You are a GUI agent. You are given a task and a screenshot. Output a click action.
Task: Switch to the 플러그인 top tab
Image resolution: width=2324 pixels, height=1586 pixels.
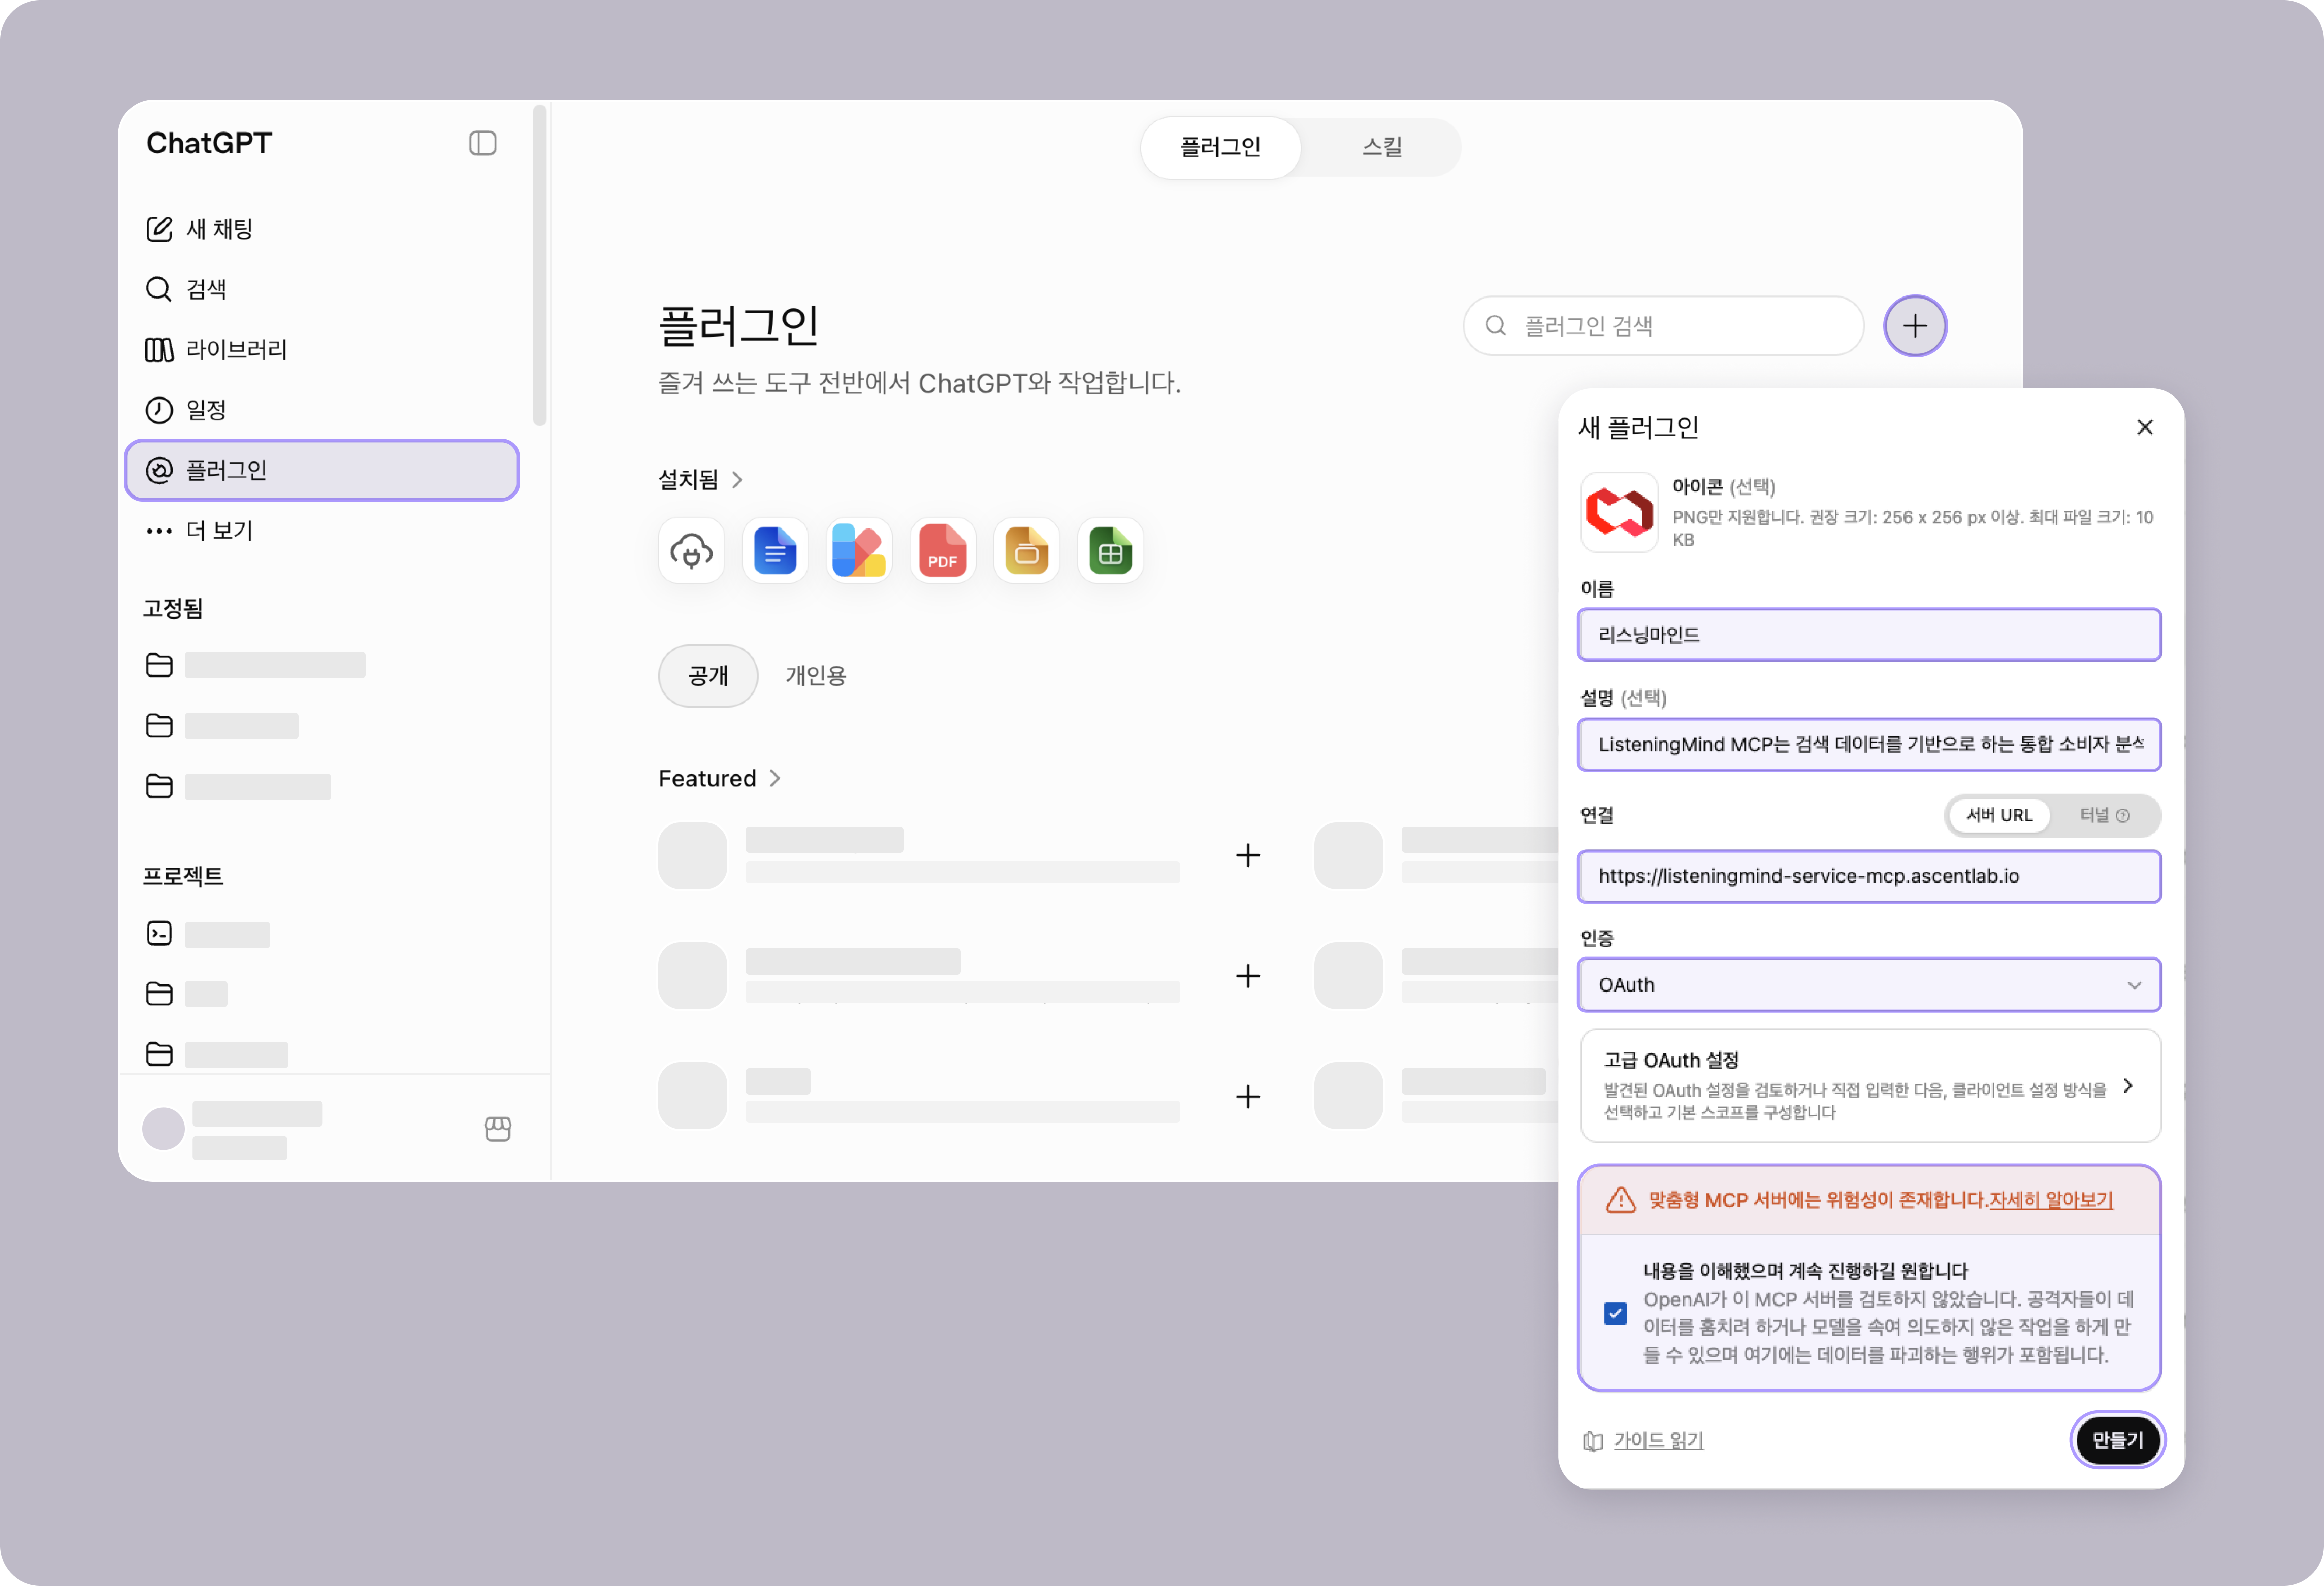pos(1220,147)
